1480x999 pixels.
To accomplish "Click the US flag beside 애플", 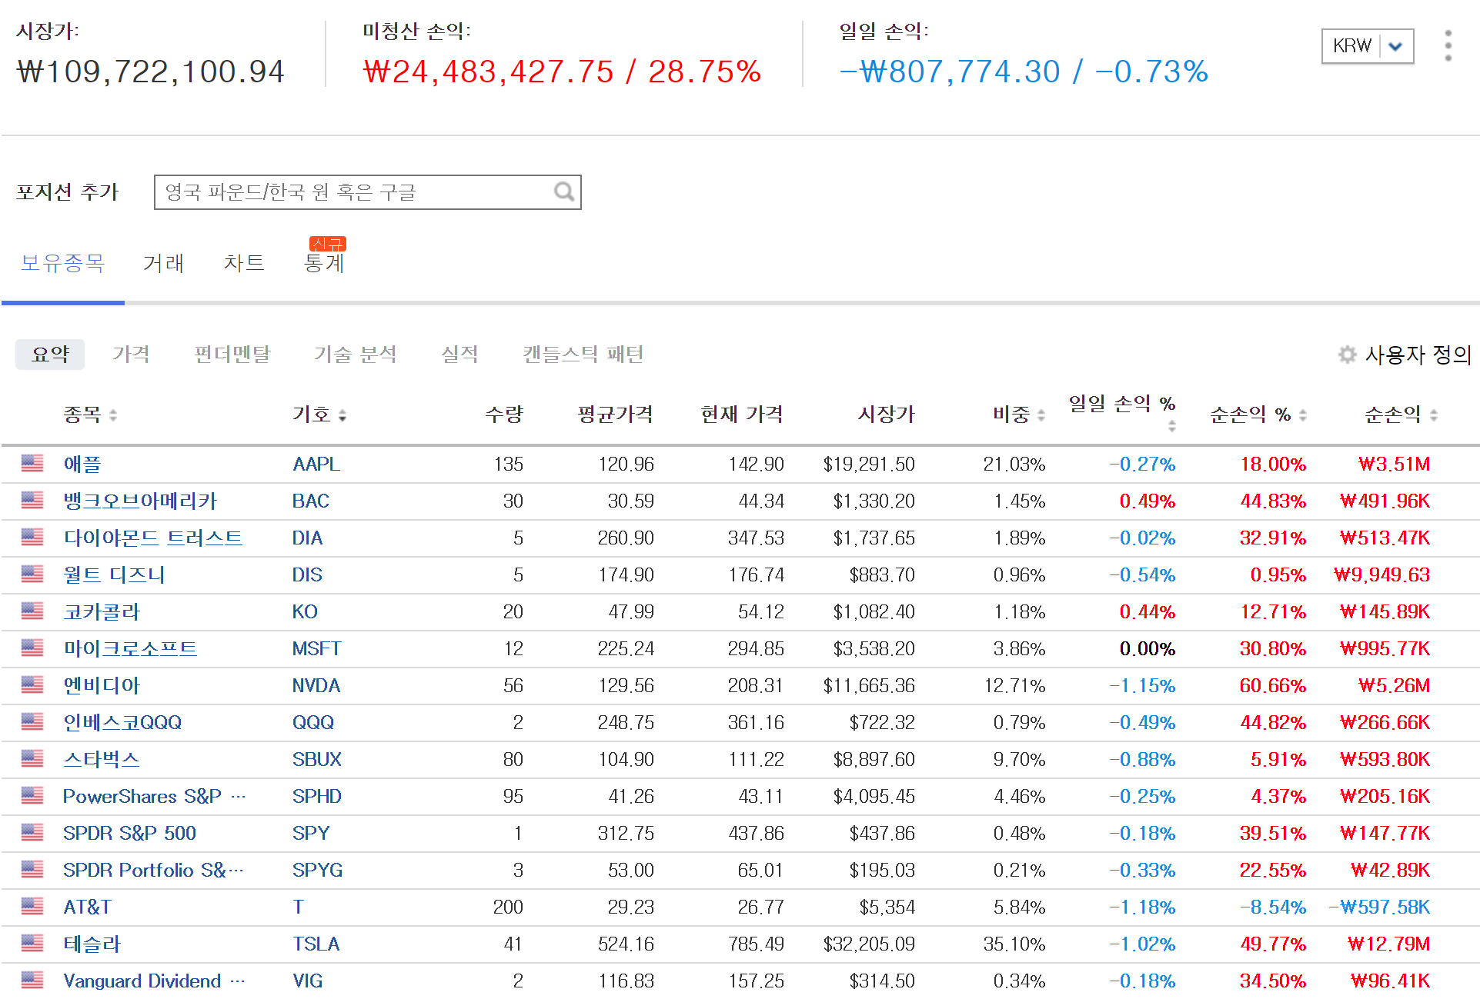I will (x=32, y=463).
